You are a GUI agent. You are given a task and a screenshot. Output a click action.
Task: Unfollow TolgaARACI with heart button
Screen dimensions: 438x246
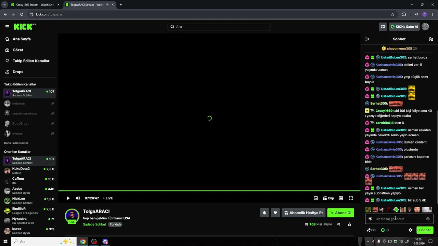(x=275, y=213)
